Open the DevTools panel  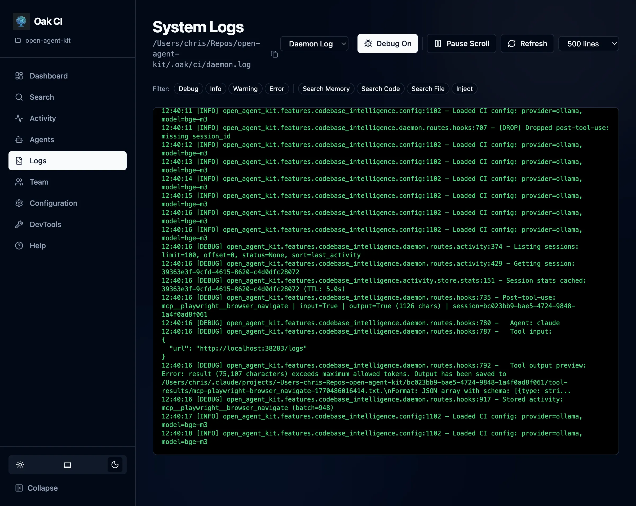click(46, 224)
